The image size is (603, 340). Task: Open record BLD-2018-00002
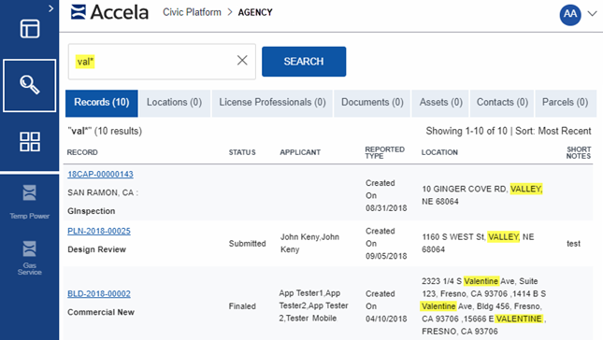click(x=99, y=293)
